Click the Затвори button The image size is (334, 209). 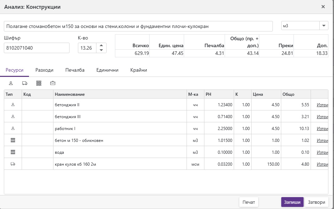point(317,202)
